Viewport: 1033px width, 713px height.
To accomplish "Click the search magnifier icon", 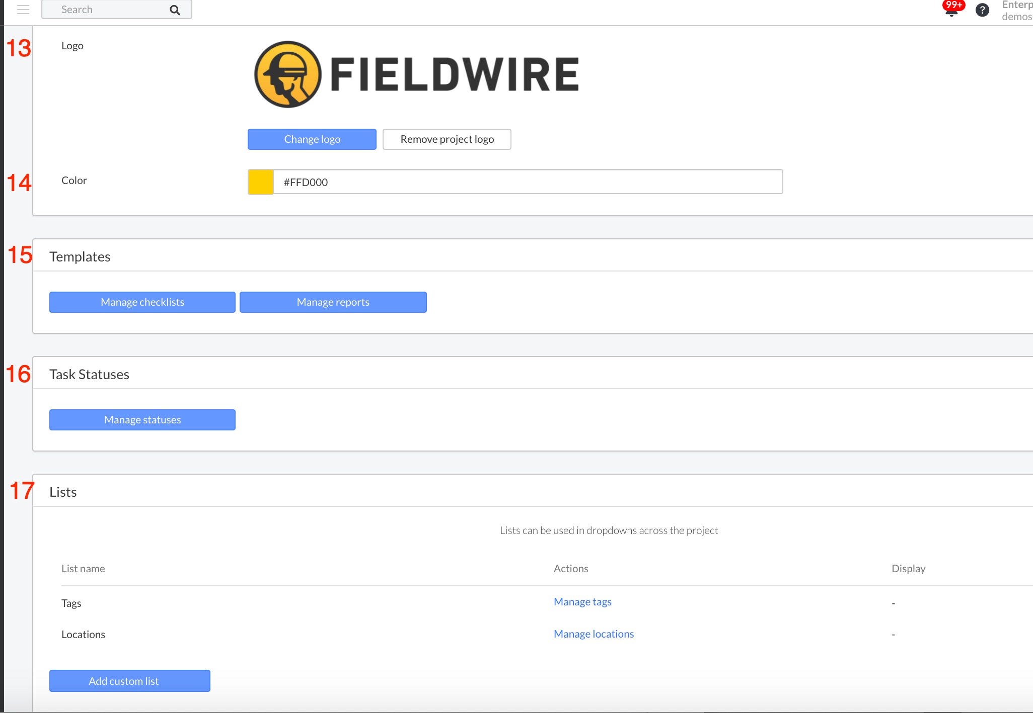I will pyautogui.click(x=175, y=10).
